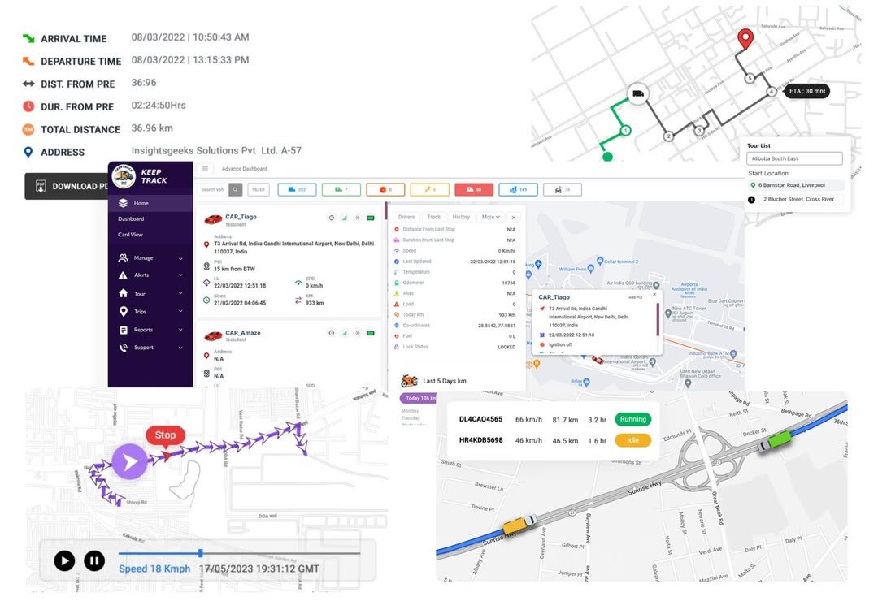
Task: Select the Reports icon in the sidebar
Action: pos(124,329)
